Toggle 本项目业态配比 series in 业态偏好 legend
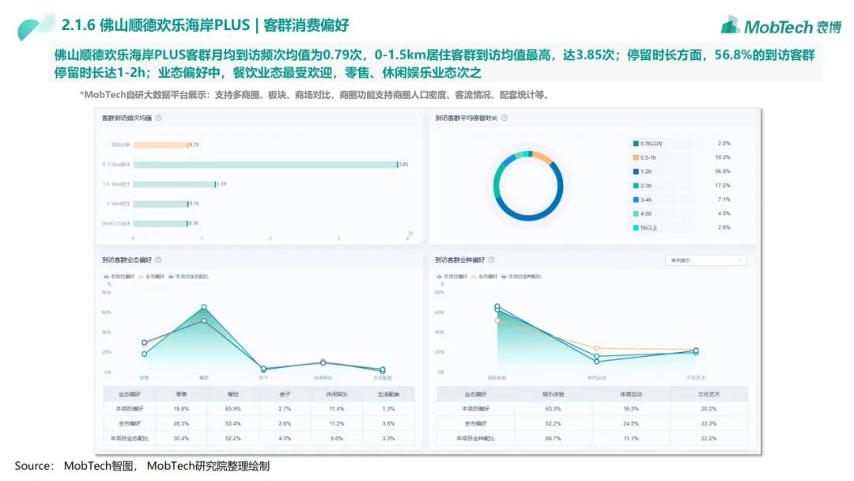854x481 pixels. (188, 277)
